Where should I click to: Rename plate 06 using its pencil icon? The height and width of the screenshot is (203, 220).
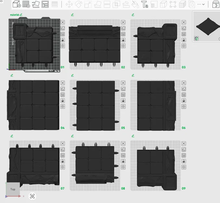point(133,75)
